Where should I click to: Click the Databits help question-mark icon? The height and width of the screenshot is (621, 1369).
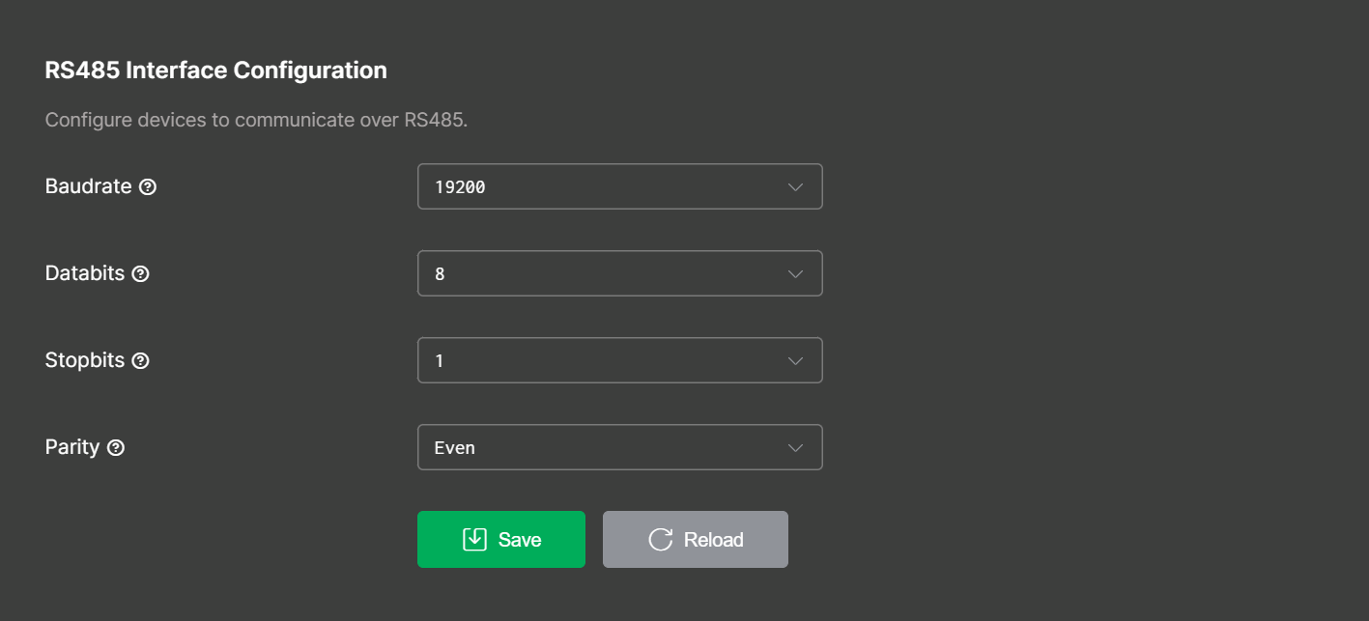click(x=140, y=274)
